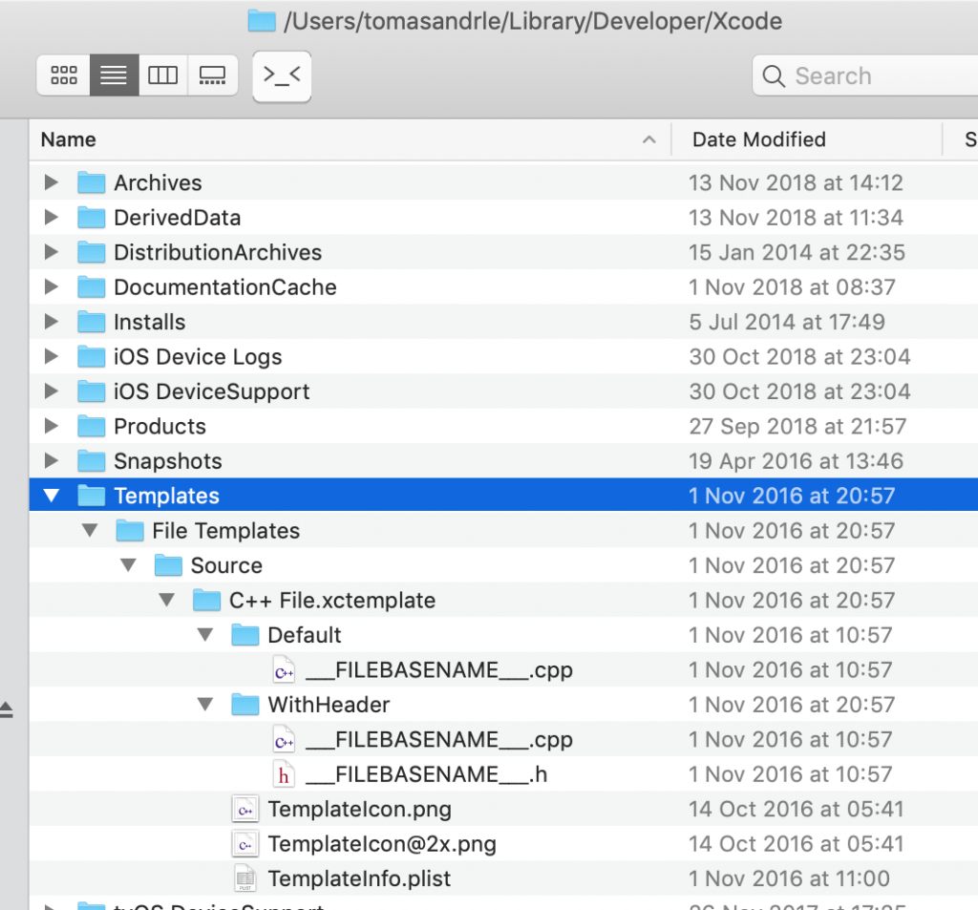Collapse the Templates folder
This screenshot has width=978, height=910.
(52, 496)
